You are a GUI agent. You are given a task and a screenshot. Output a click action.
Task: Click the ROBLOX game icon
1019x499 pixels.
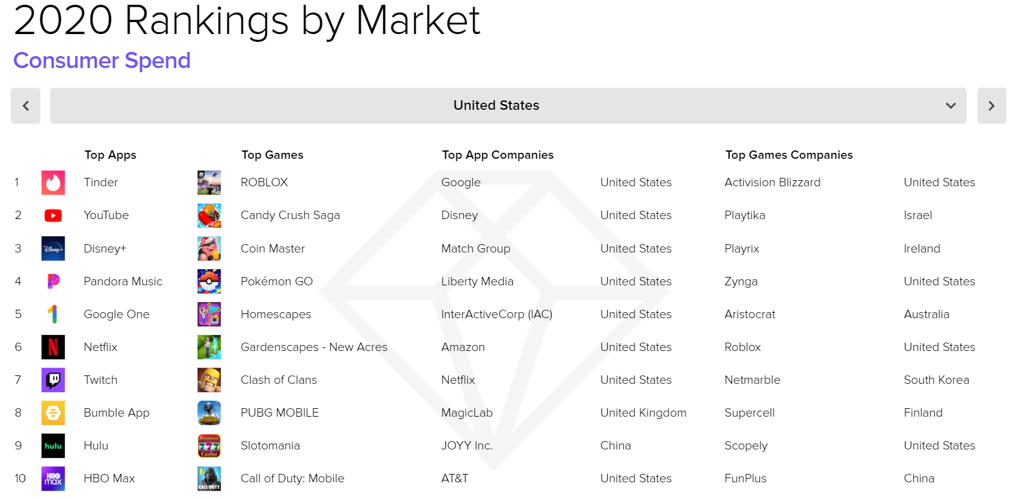209,183
